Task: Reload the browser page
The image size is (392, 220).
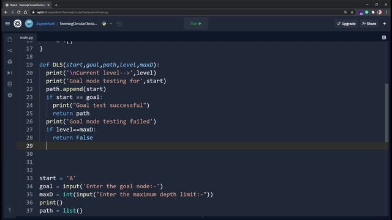Action: pos(19,12)
